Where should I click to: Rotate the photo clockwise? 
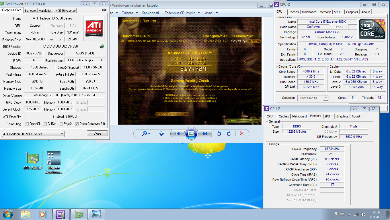tap(229, 133)
